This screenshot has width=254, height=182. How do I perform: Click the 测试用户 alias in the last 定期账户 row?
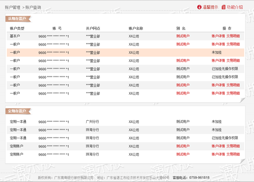tap(183, 154)
